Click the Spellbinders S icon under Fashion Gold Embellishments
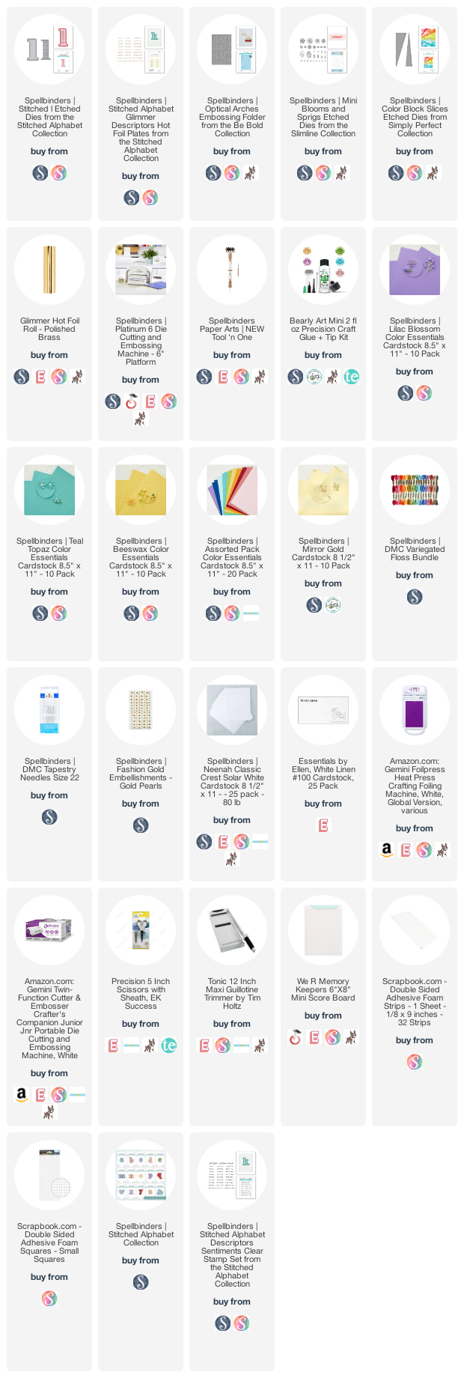The image size is (464, 1387). [x=141, y=825]
